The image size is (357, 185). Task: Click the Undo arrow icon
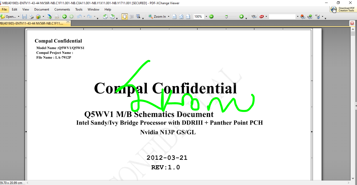click(79, 17)
